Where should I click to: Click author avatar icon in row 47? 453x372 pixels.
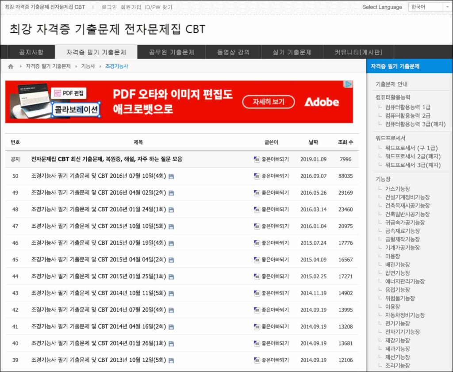tap(257, 226)
